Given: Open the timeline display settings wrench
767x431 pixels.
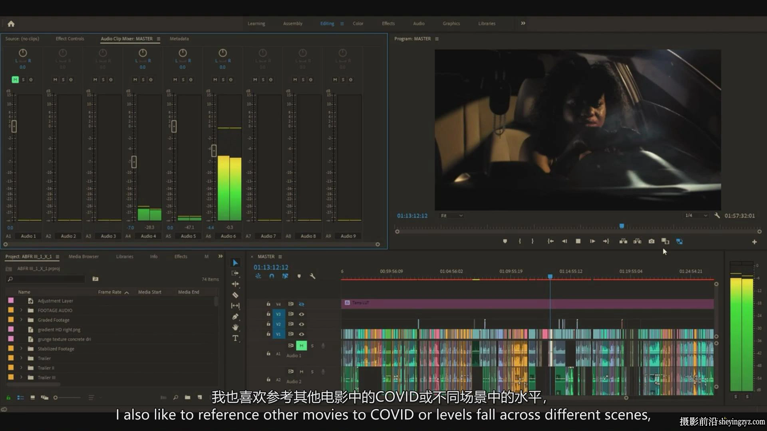Looking at the screenshot, I should click(x=312, y=276).
